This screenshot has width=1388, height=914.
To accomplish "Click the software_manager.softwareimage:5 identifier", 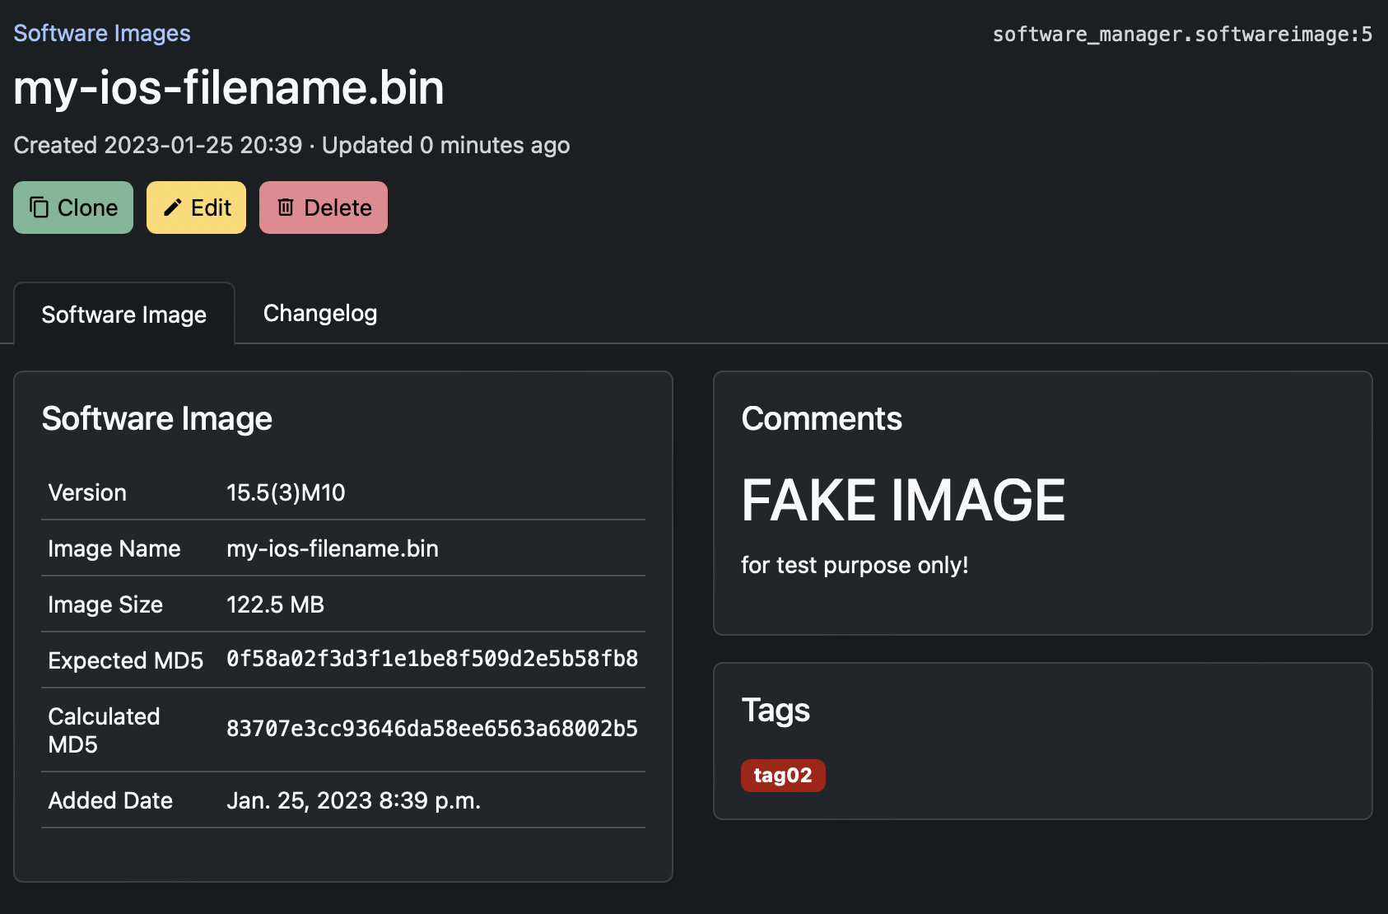I will coord(1182,34).
